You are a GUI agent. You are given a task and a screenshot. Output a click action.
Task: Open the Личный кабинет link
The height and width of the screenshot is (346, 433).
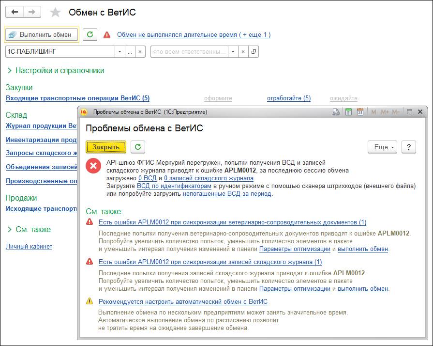(x=29, y=247)
